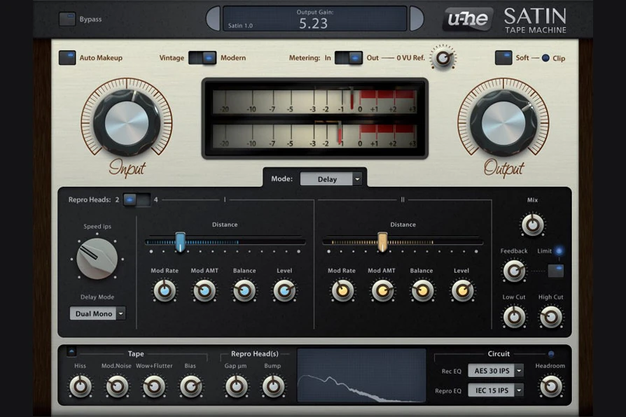Click the SATIN TAPE MACHINE title
This screenshot has width=626, height=417.
click(536, 20)
